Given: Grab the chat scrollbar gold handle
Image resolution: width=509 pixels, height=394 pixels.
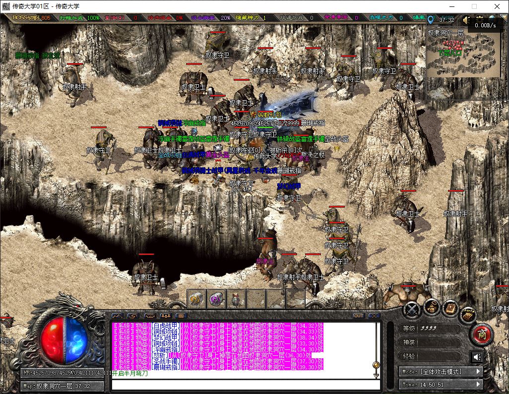Looking at the screenshot, I should pyautogui.click(x=376, y=365).
